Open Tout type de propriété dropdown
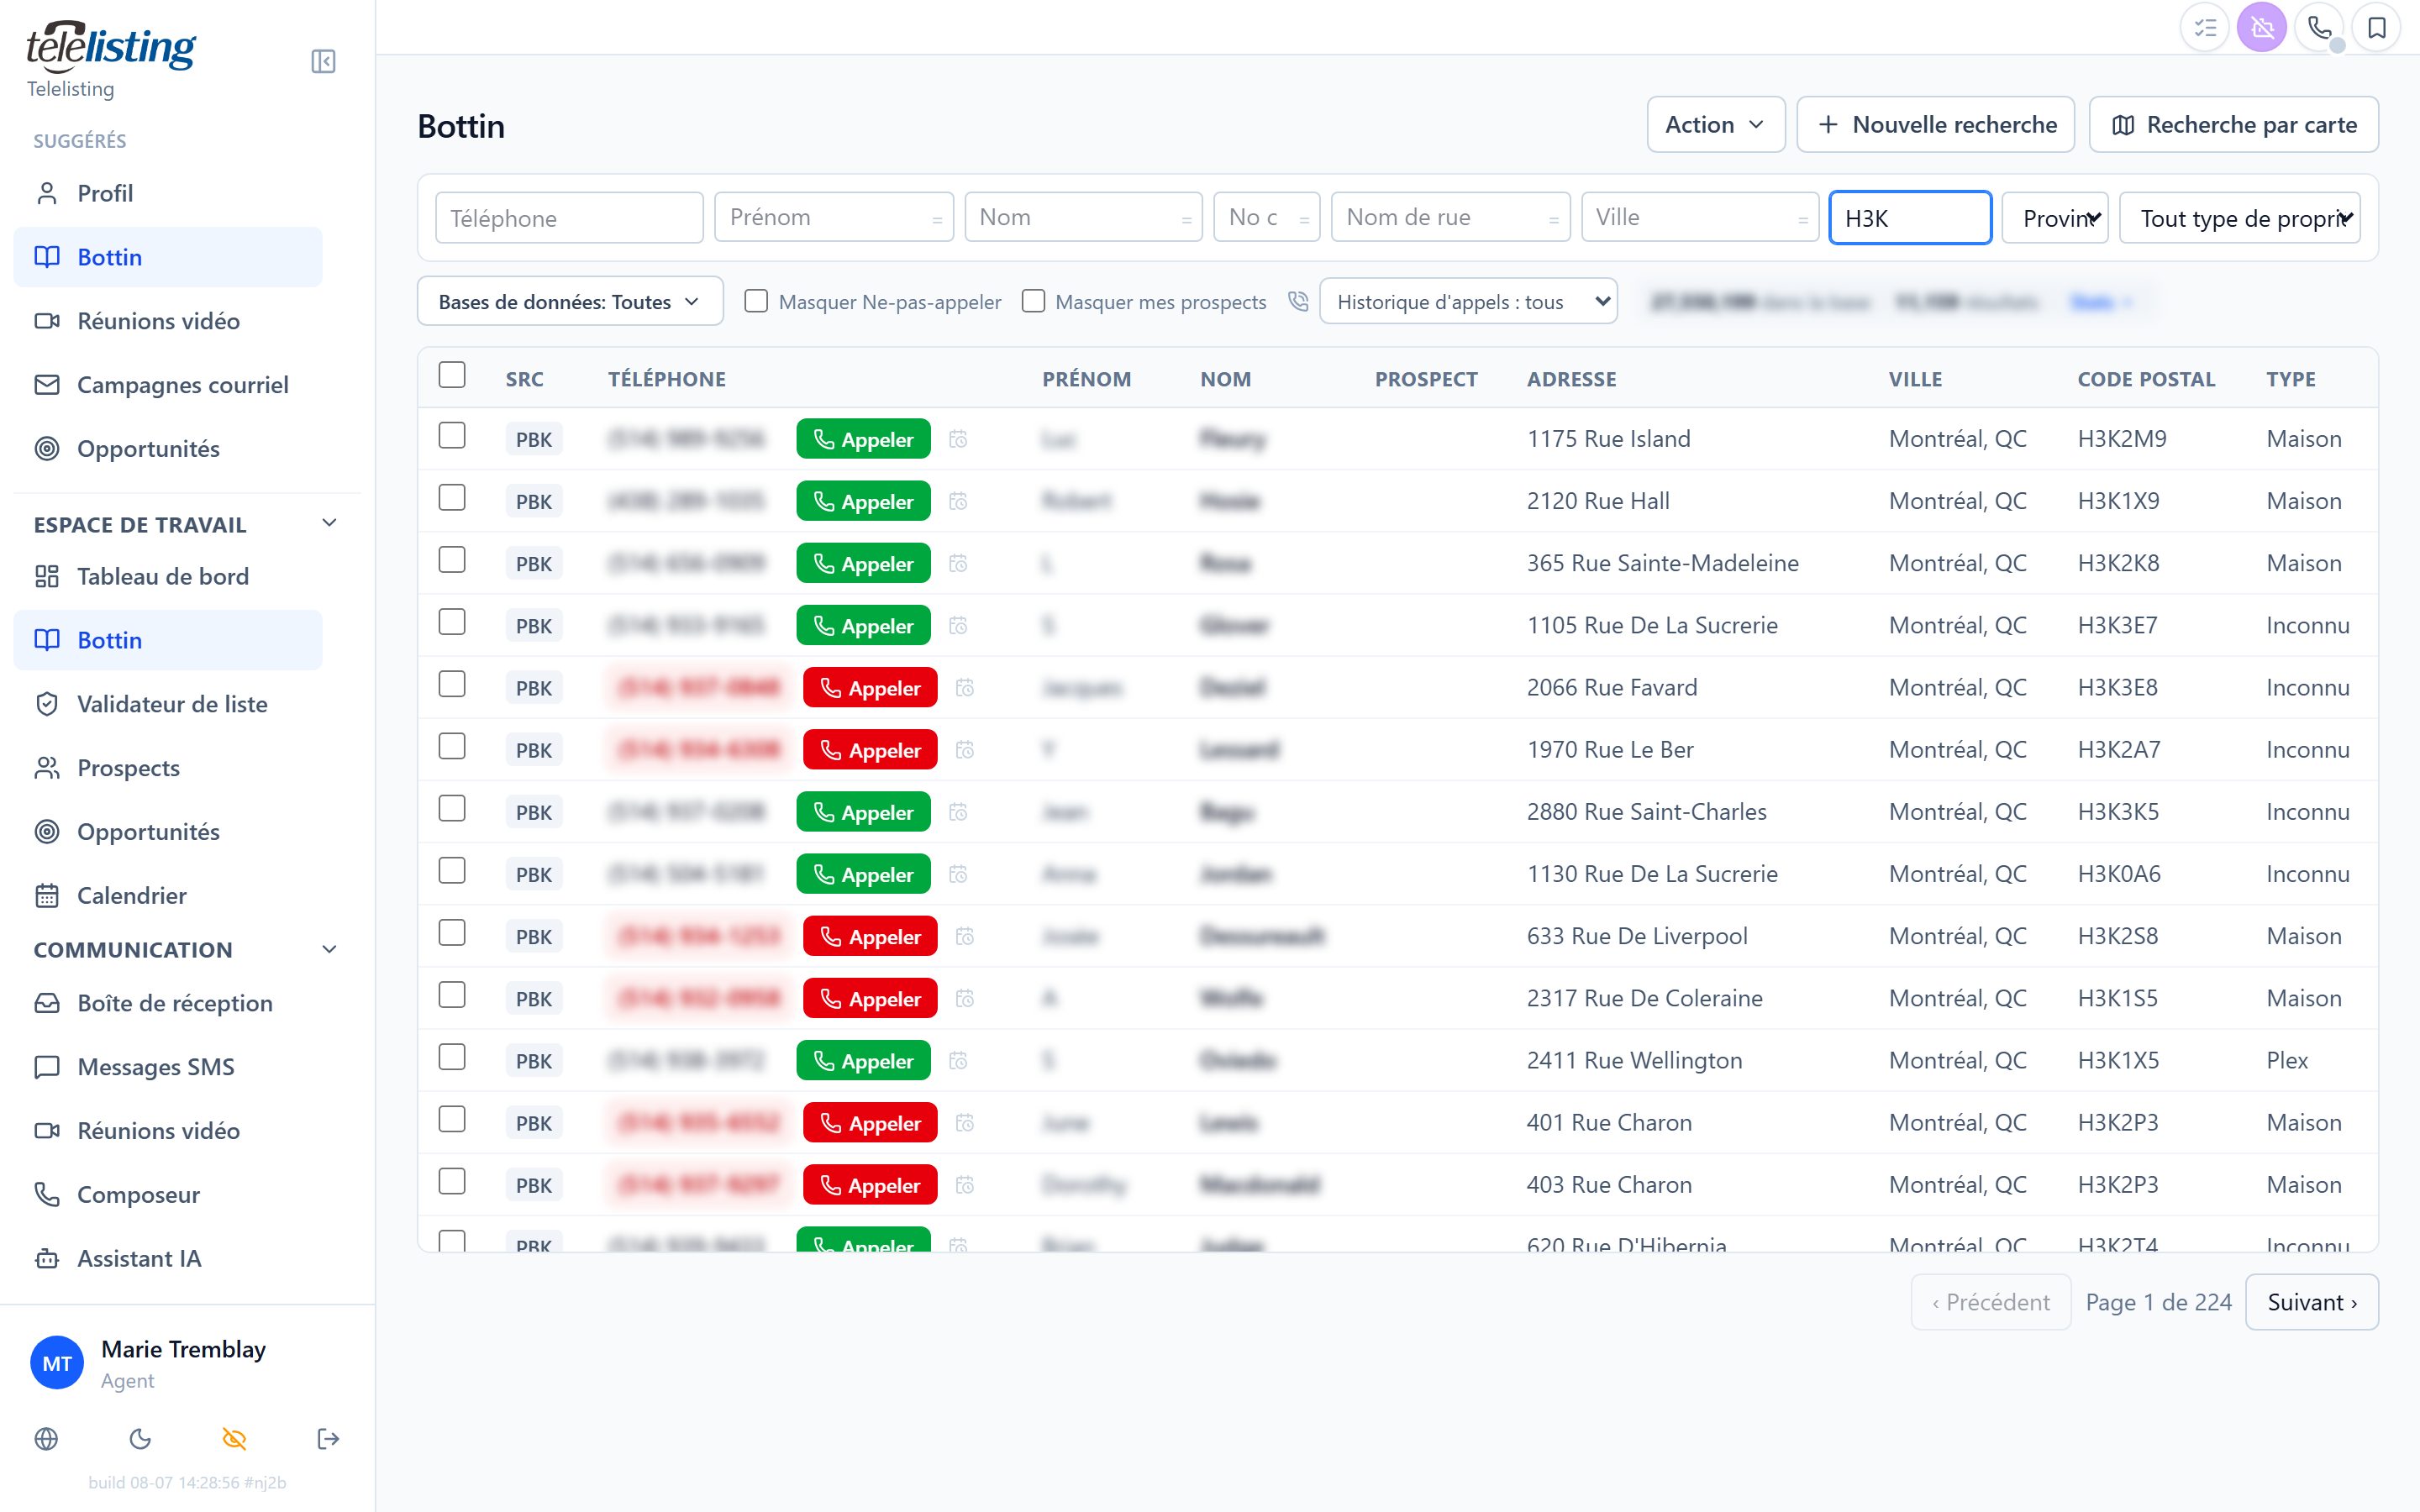Screen dimensions: 2420x1512 (x=2240, y=218)
